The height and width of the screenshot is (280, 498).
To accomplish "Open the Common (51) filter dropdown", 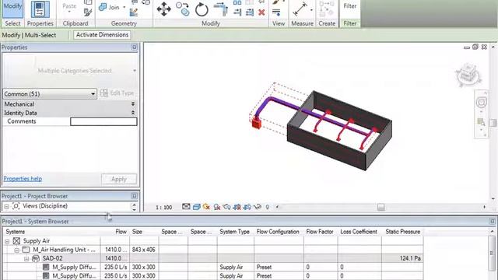I will (x=50, y=93).
